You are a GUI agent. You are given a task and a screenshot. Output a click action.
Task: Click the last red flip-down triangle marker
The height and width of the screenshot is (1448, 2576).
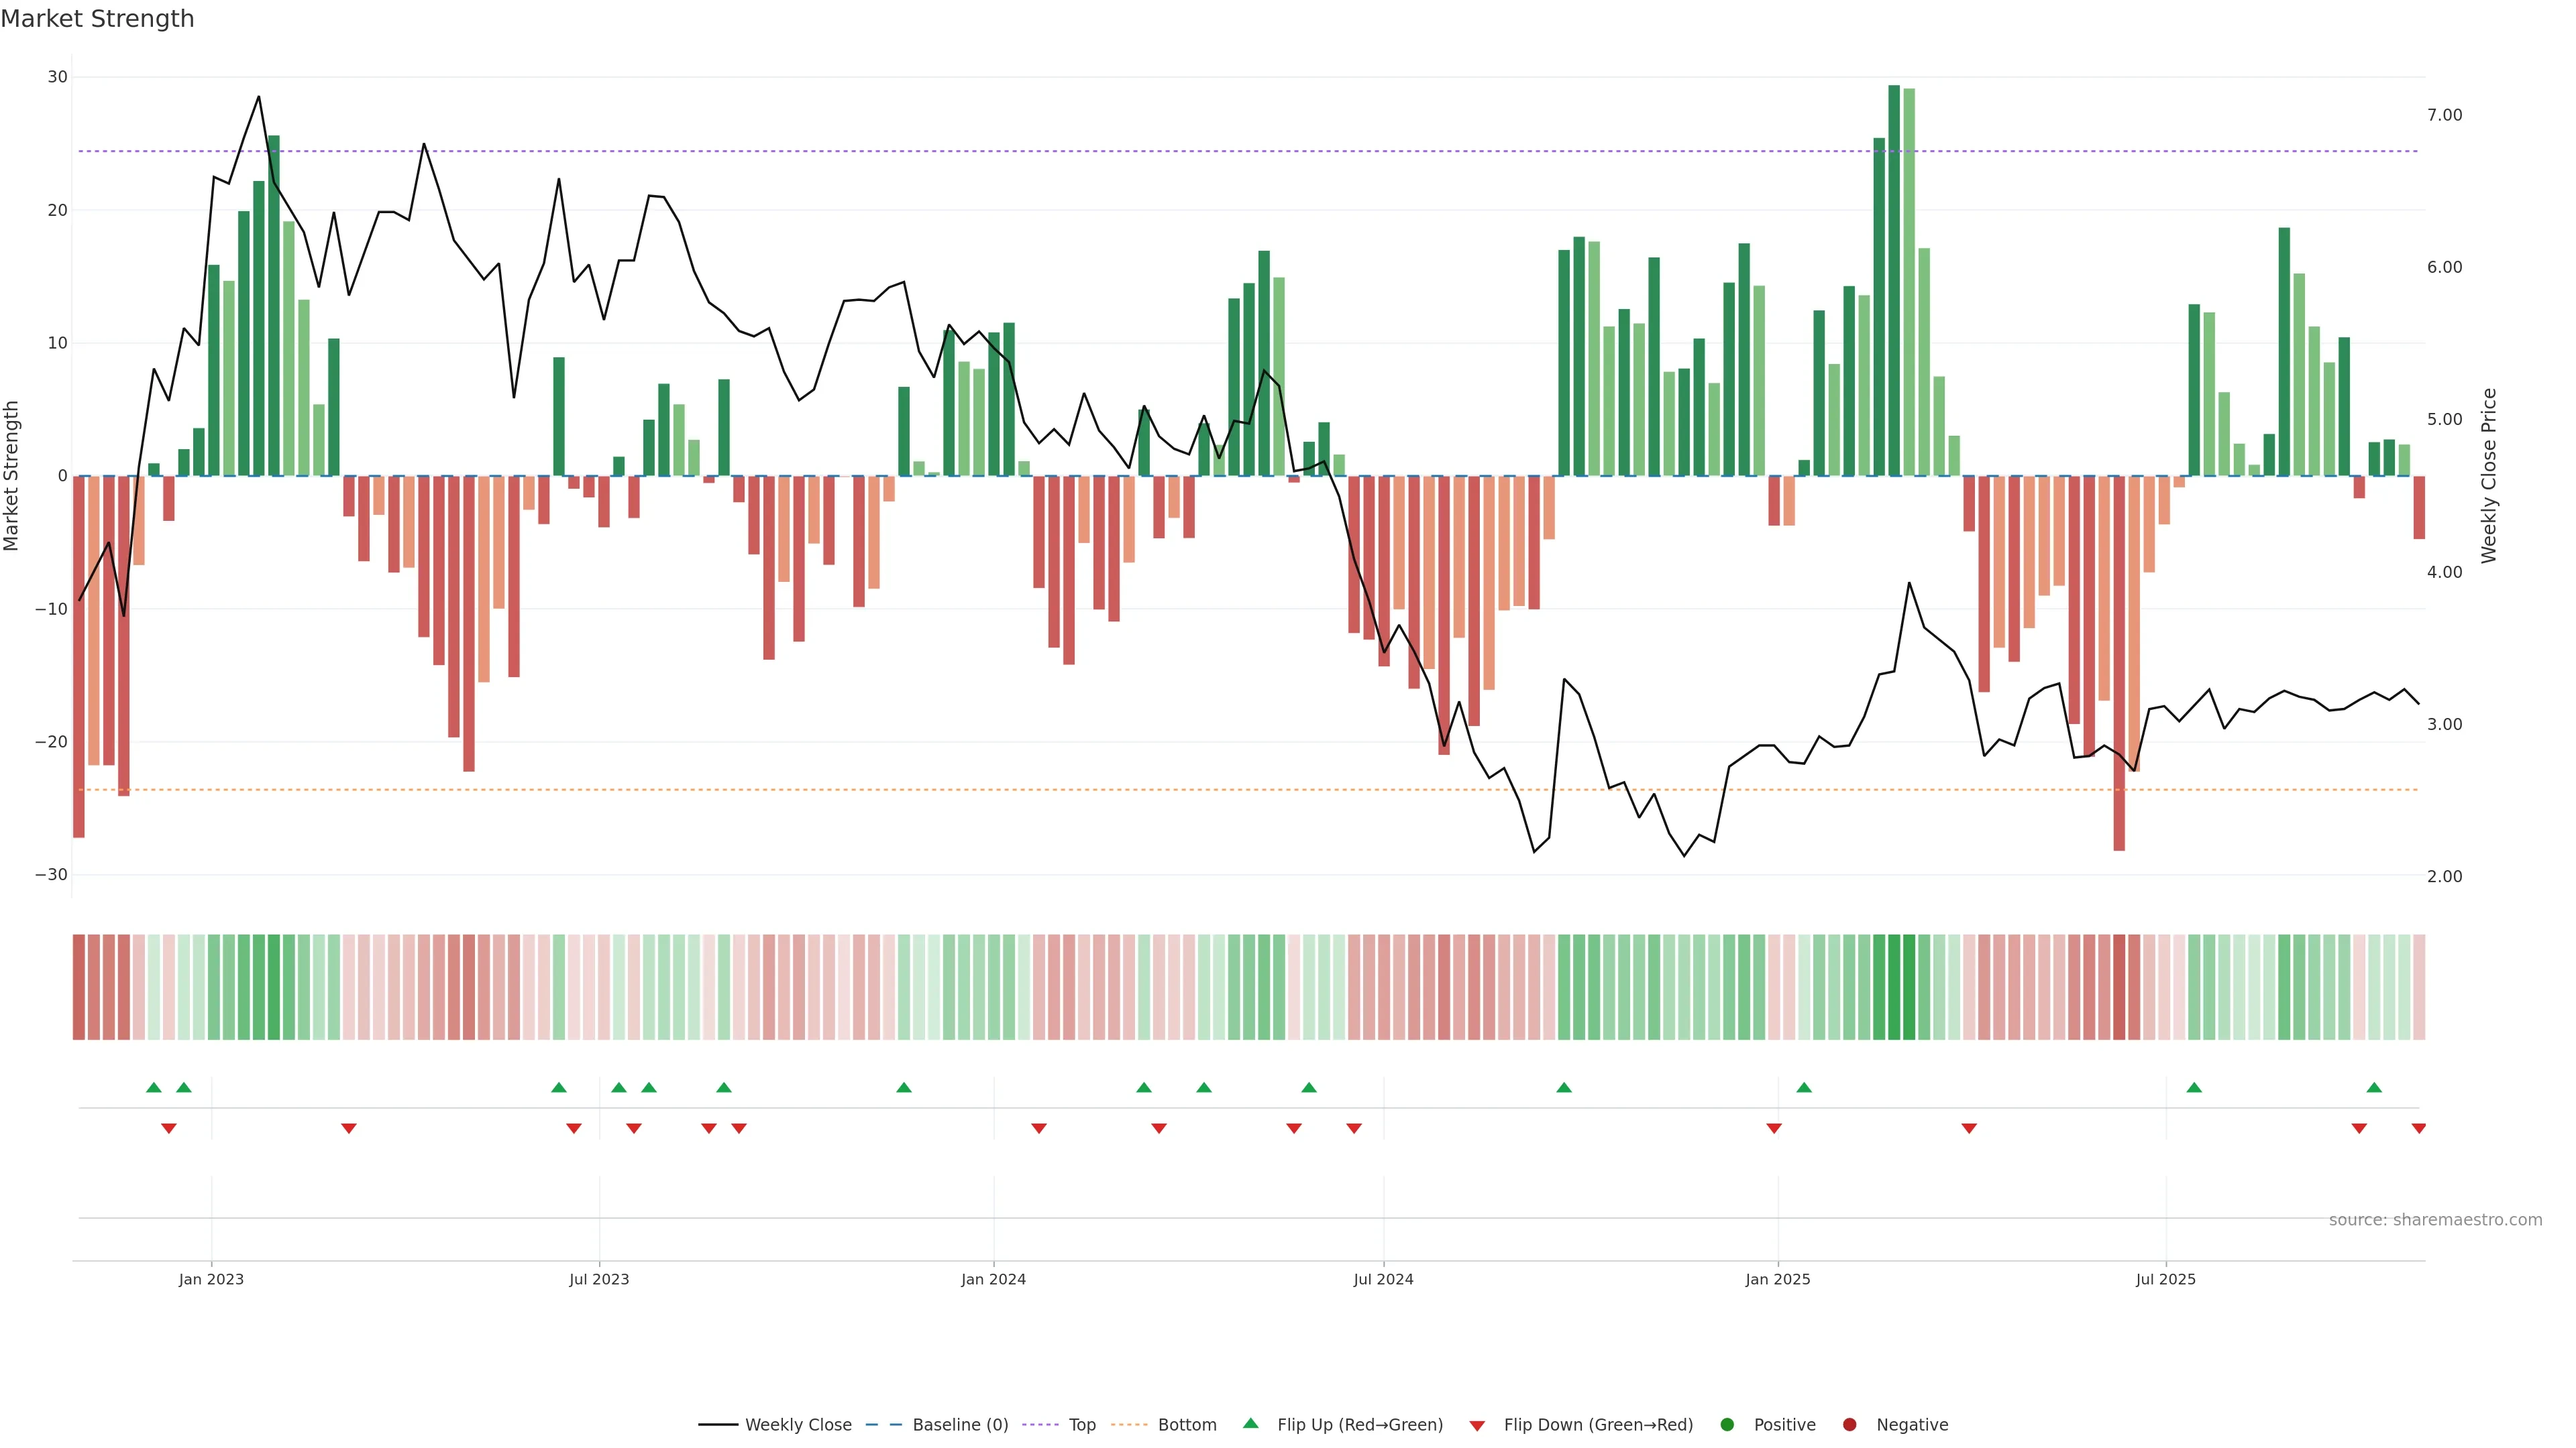pos(2418,1128)
